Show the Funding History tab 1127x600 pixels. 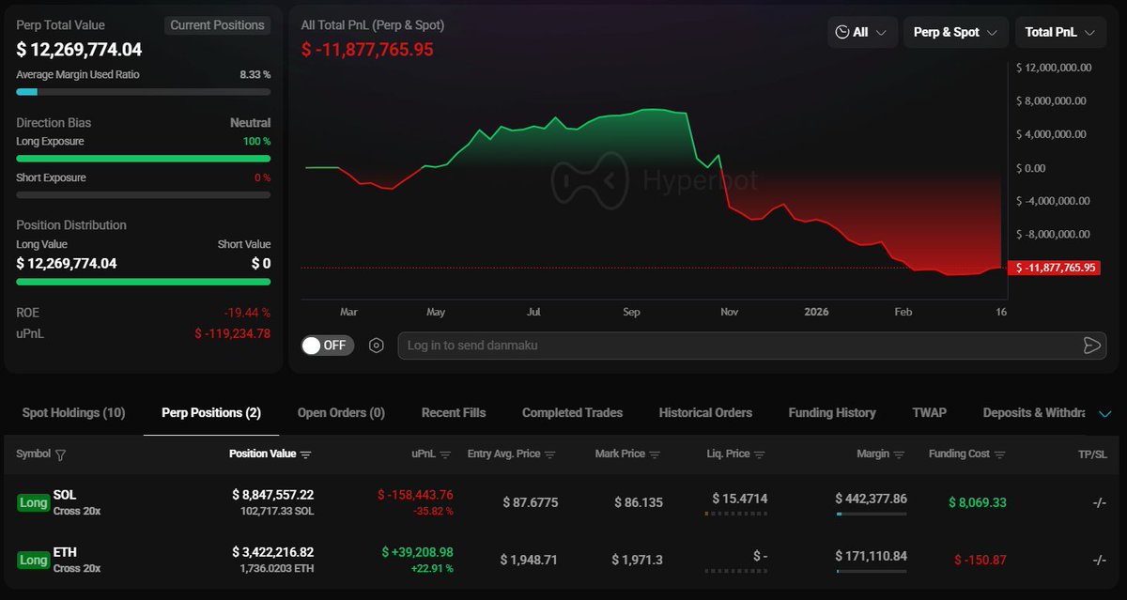click(x=832, y=412)
